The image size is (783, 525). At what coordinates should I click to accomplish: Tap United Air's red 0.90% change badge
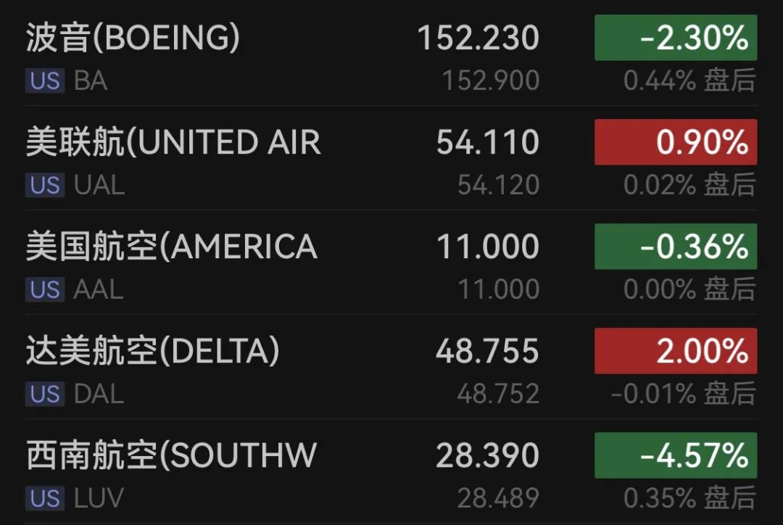675,142
